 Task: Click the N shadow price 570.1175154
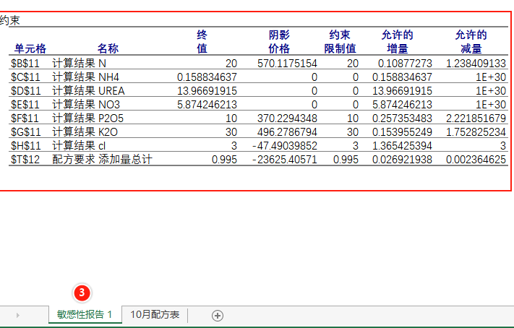point(287,64)
